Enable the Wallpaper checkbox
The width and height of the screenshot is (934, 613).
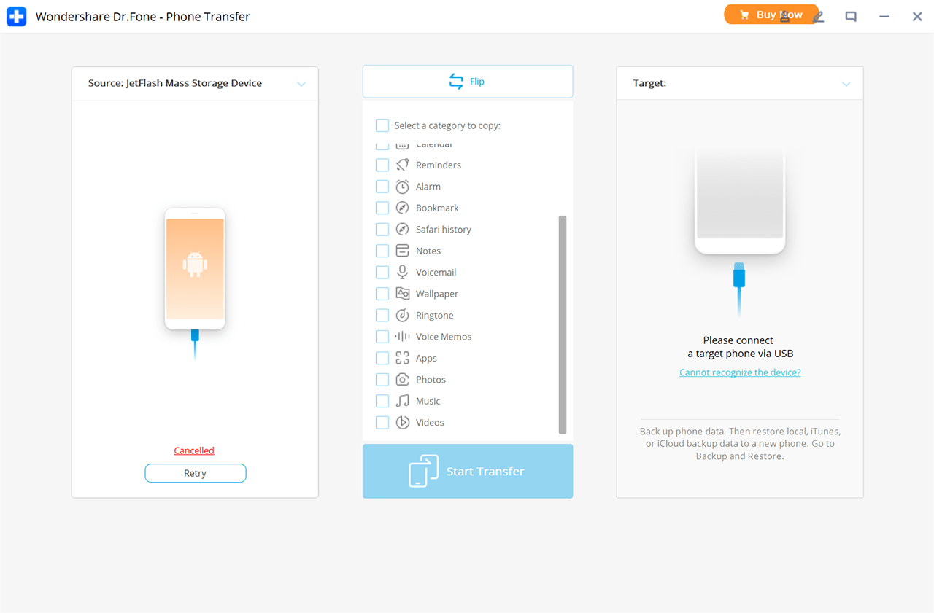click(382, 294)
